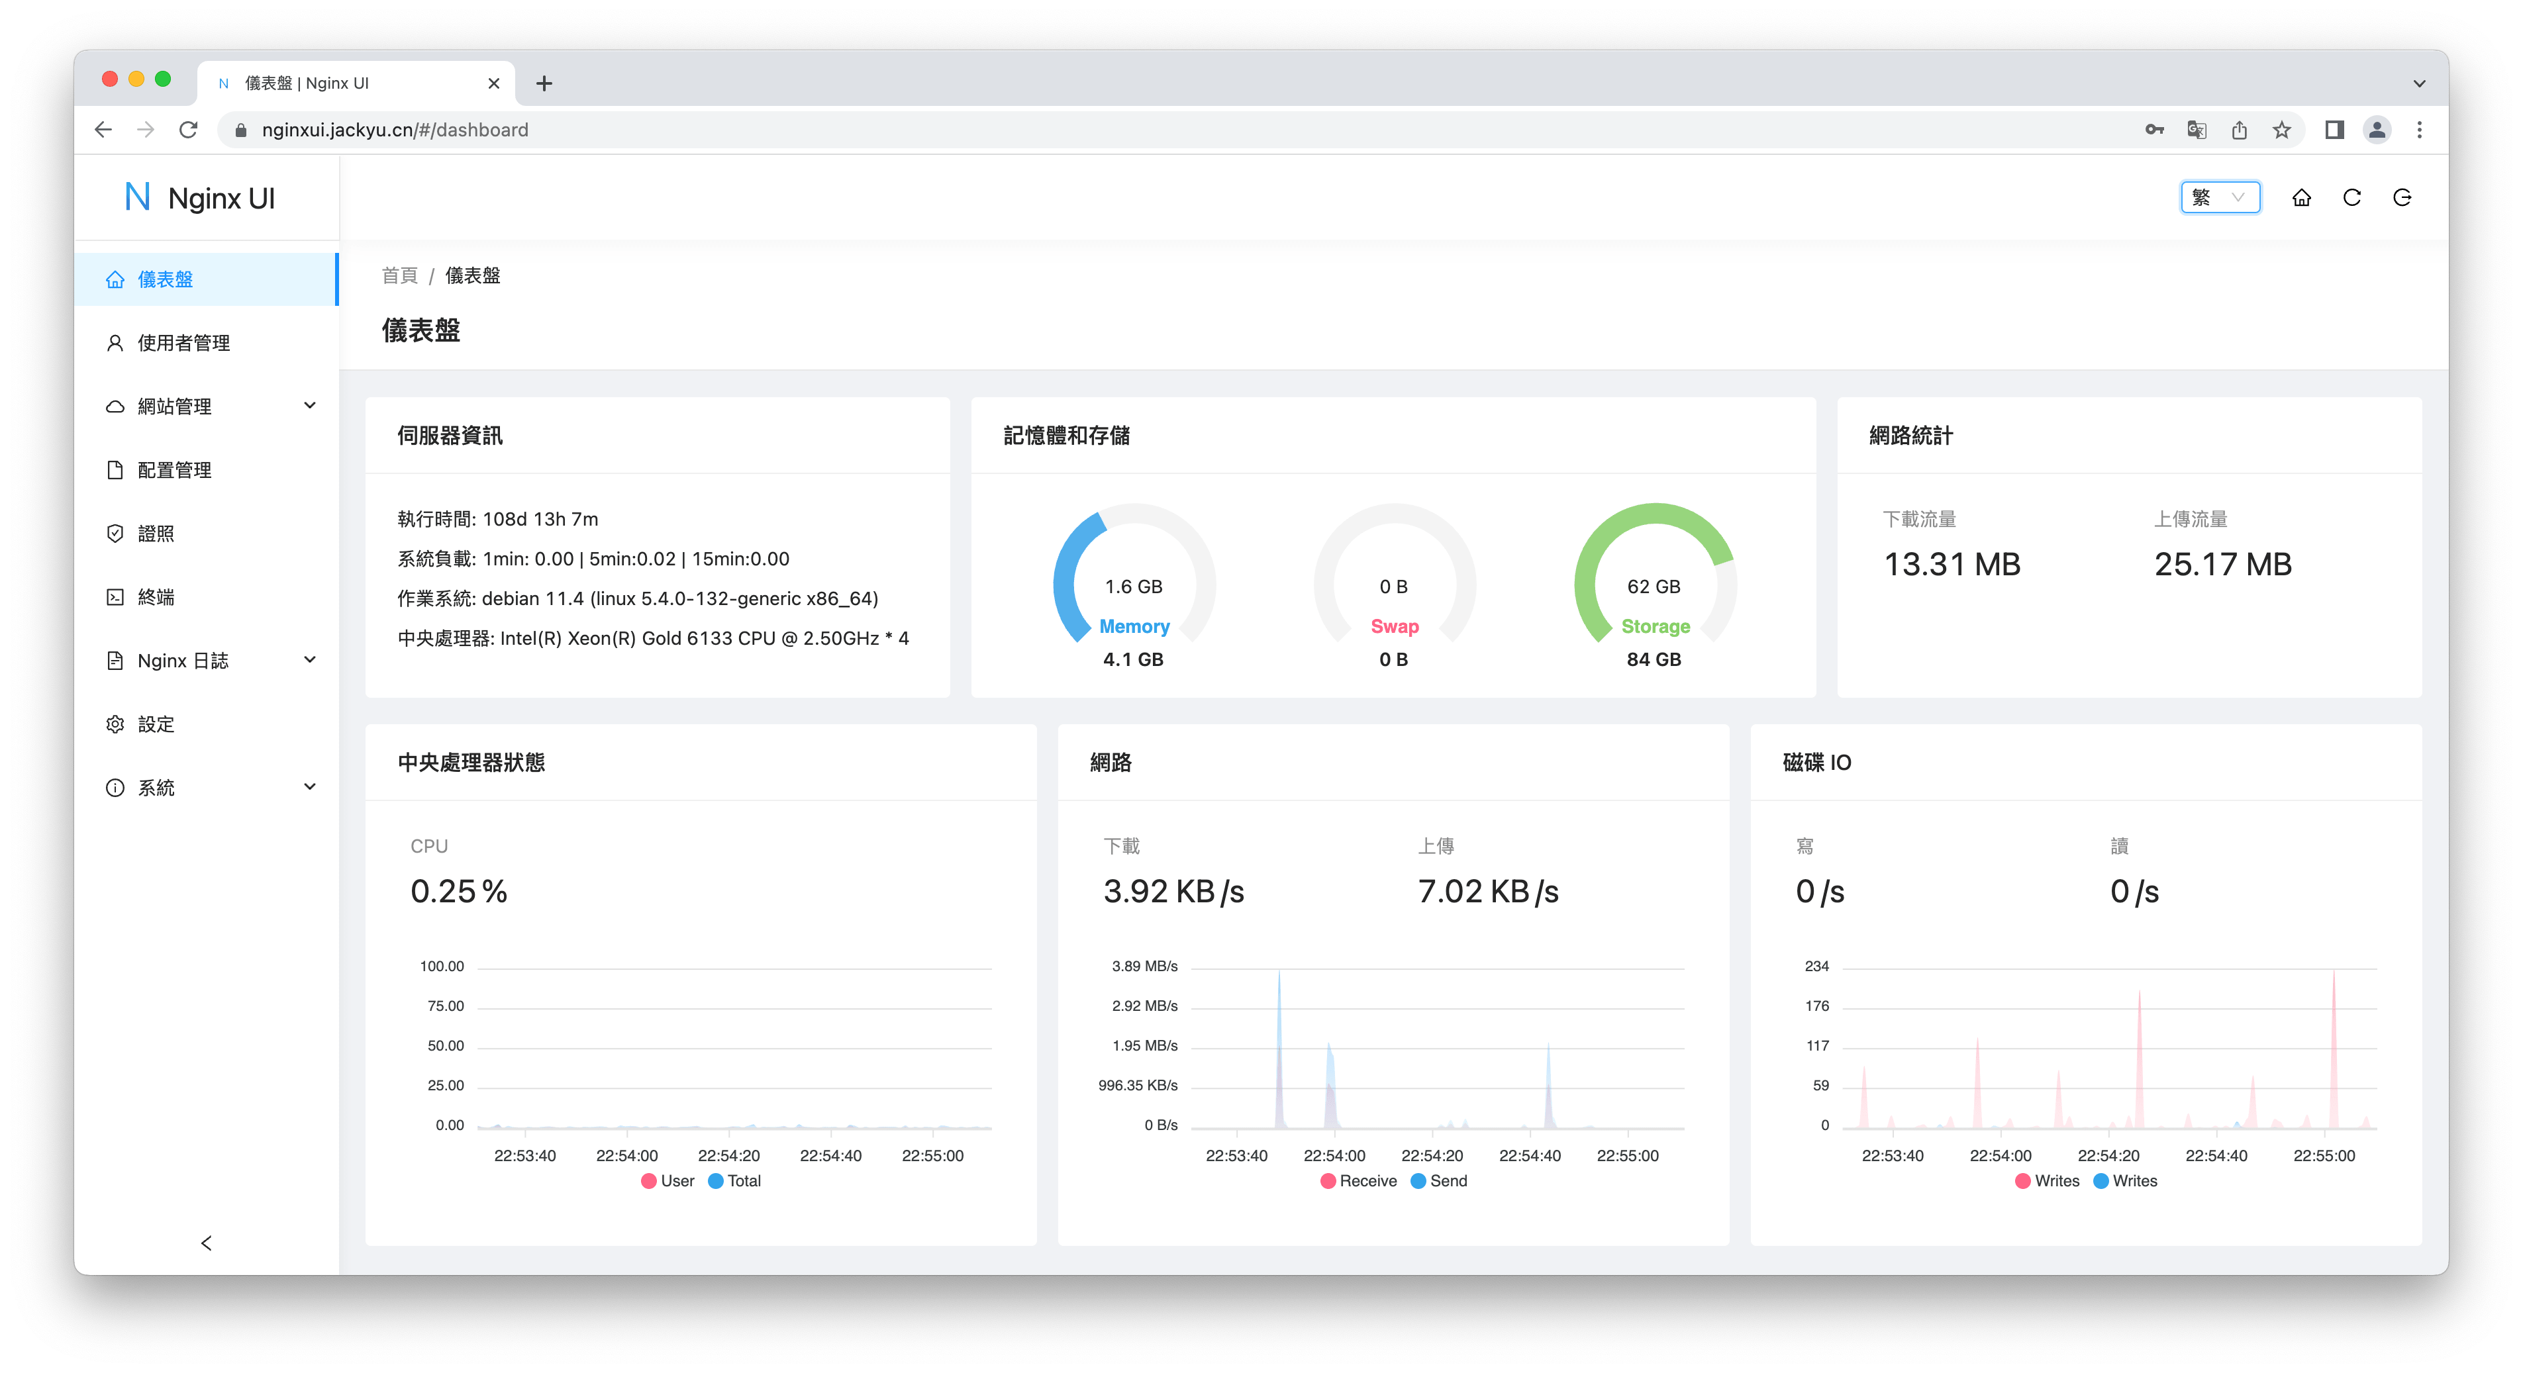2523x1373 pixels.
Task: Toggle User series in CPU chart legend
Action: (x=668, y=1181)
